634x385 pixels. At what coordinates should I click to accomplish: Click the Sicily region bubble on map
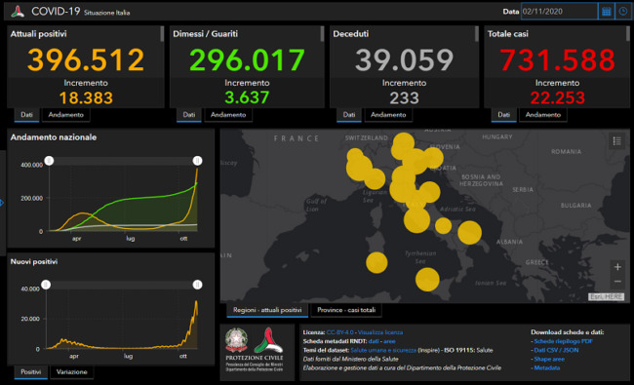point(427,279)
